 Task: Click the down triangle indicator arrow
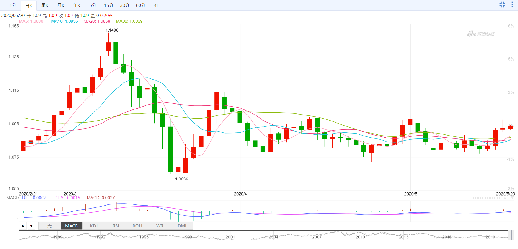[32, 226]
